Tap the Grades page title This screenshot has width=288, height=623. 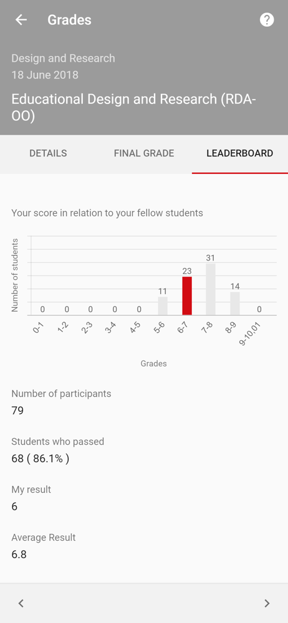[x=69, y=20]
